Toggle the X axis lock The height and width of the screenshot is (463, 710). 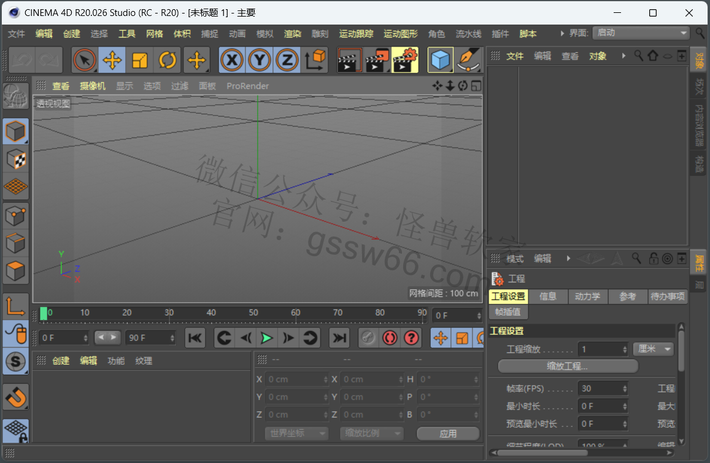pos(232,60)
